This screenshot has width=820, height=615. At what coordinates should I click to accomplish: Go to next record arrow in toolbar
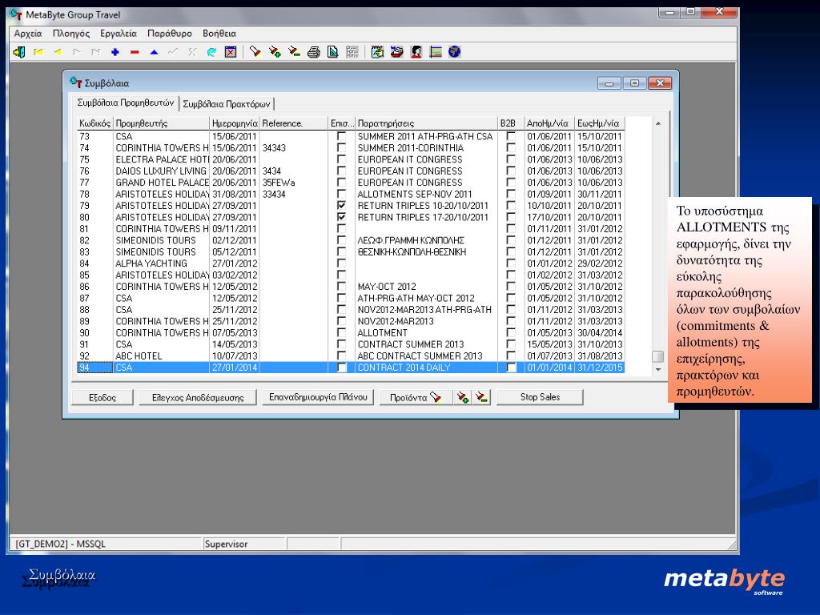[x=77, y=52]
